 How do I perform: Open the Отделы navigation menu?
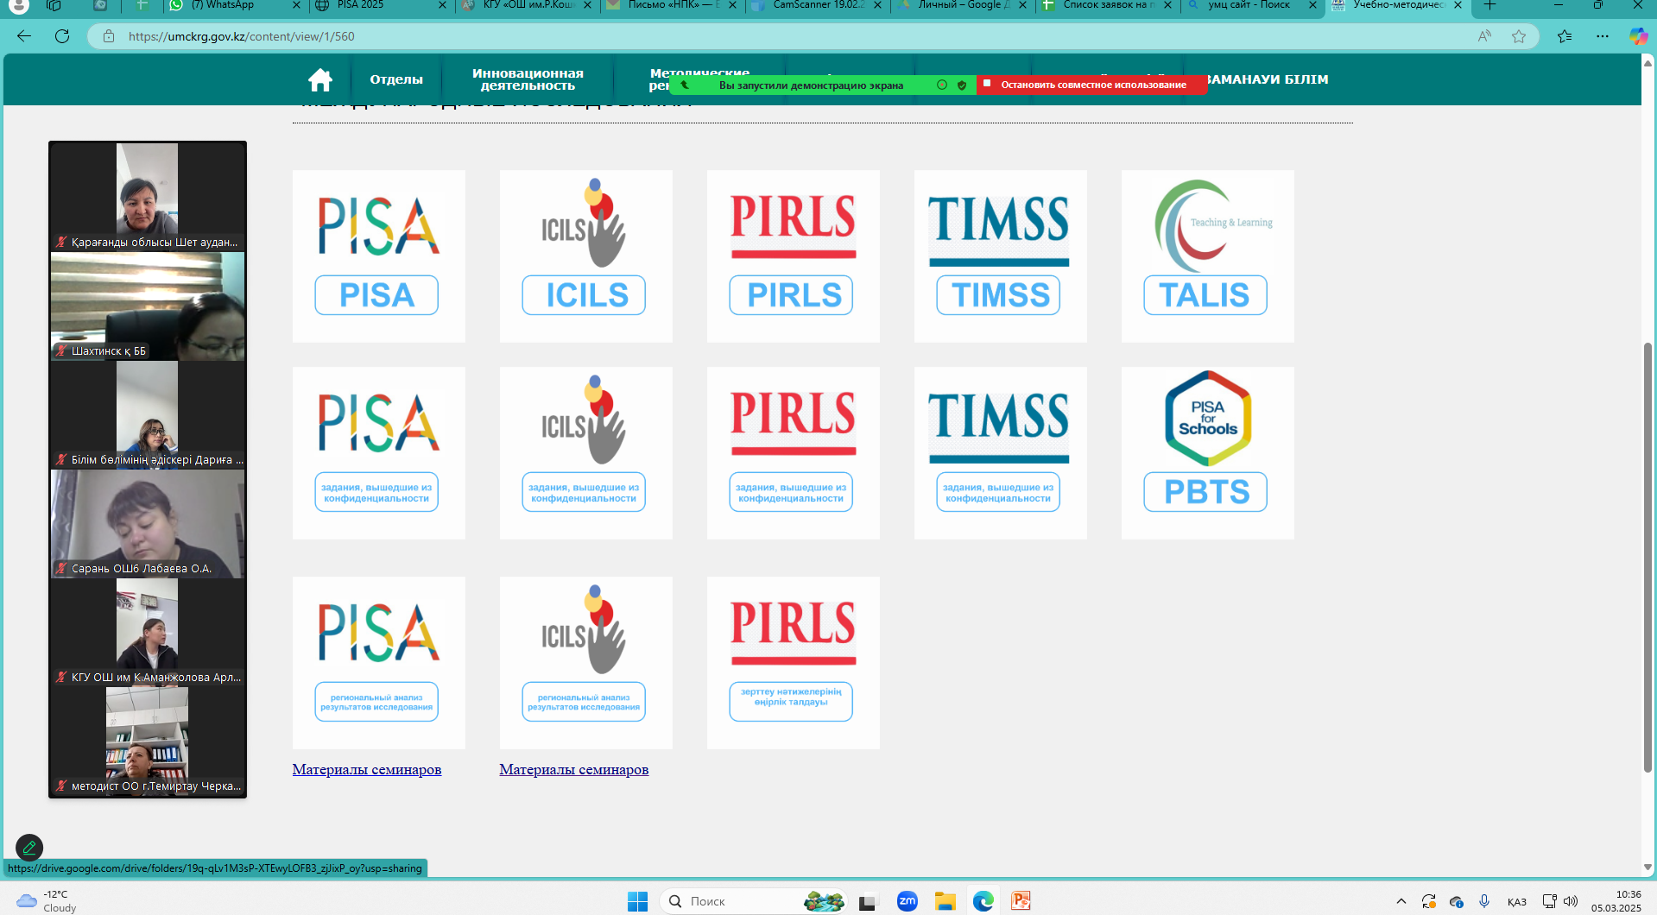(x=396, y=79)
